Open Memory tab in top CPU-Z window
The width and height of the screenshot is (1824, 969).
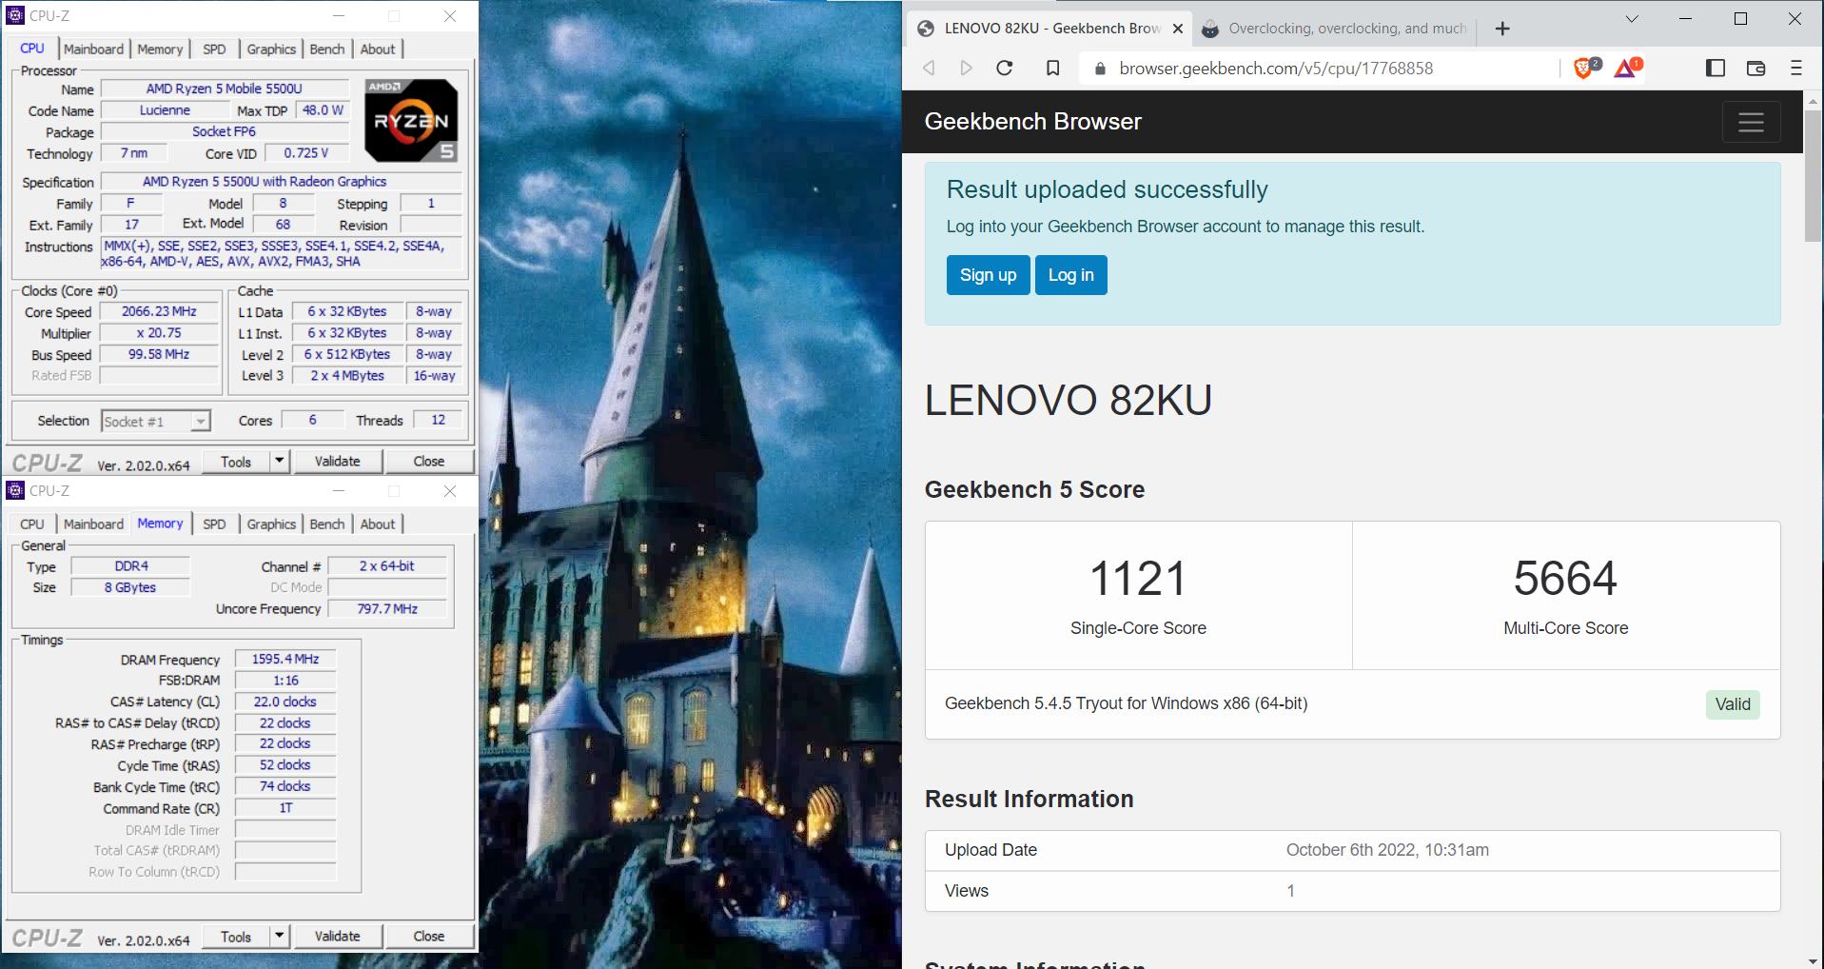159,49
